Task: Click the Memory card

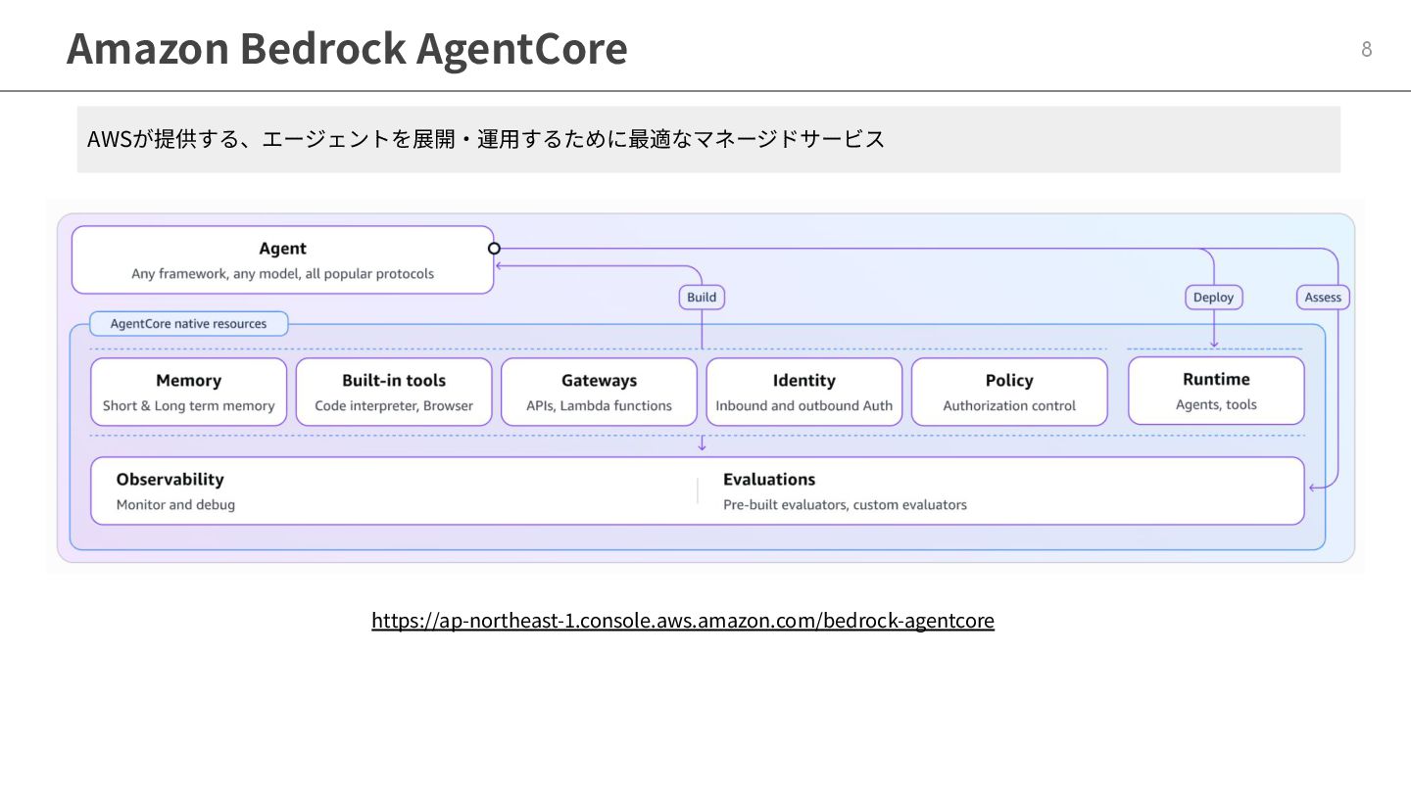Action: point(189,392)
